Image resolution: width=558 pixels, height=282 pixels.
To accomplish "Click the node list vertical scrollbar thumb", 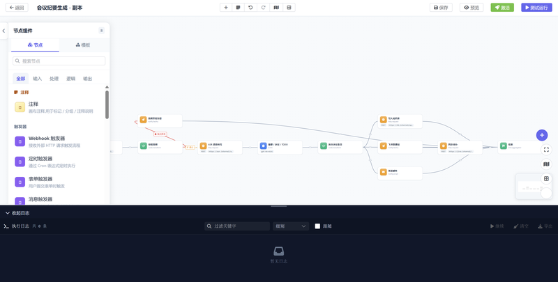I will click(107, 104).
